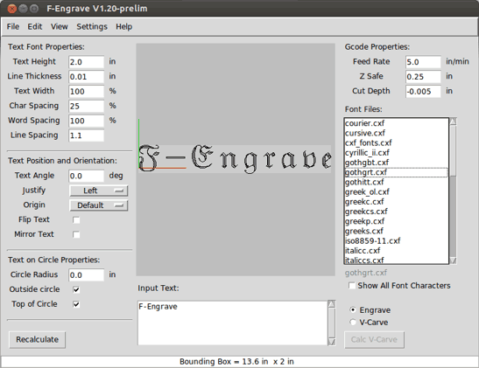Open the Settings menu
This screenshot has width=479, height=368.
click(92, 27)
